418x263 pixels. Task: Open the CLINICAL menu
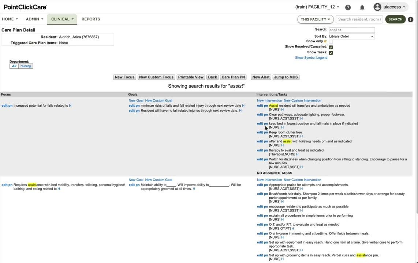pyautogui.click(x=62, y=19)
